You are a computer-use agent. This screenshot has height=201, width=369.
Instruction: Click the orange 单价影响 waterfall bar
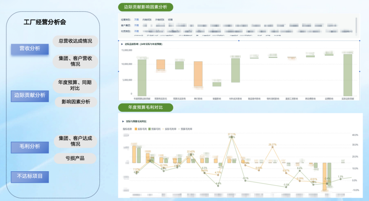click(x=198, y=74)
